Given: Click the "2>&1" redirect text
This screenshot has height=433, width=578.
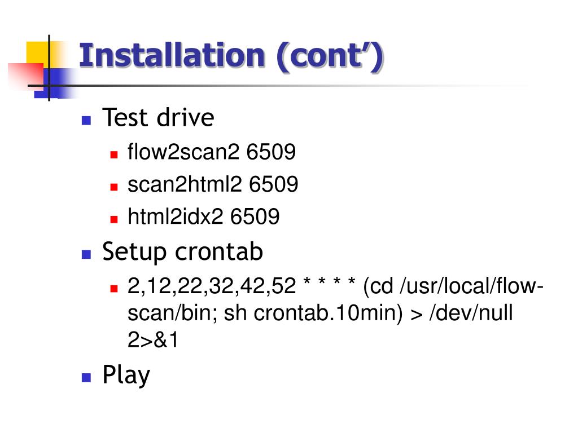Looking at the screenshot, I should 153,340.
